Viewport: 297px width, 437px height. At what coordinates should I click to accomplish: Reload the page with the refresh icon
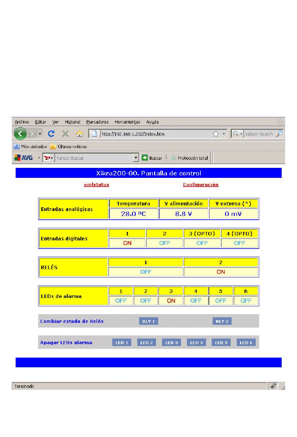(51, 134)
